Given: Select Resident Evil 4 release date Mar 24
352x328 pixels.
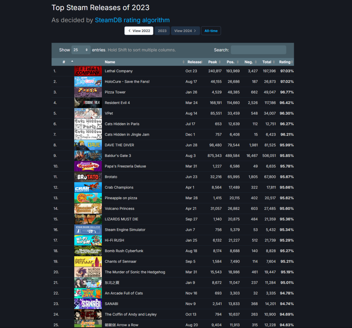Looking at the screenshot, I should point(192,103).
